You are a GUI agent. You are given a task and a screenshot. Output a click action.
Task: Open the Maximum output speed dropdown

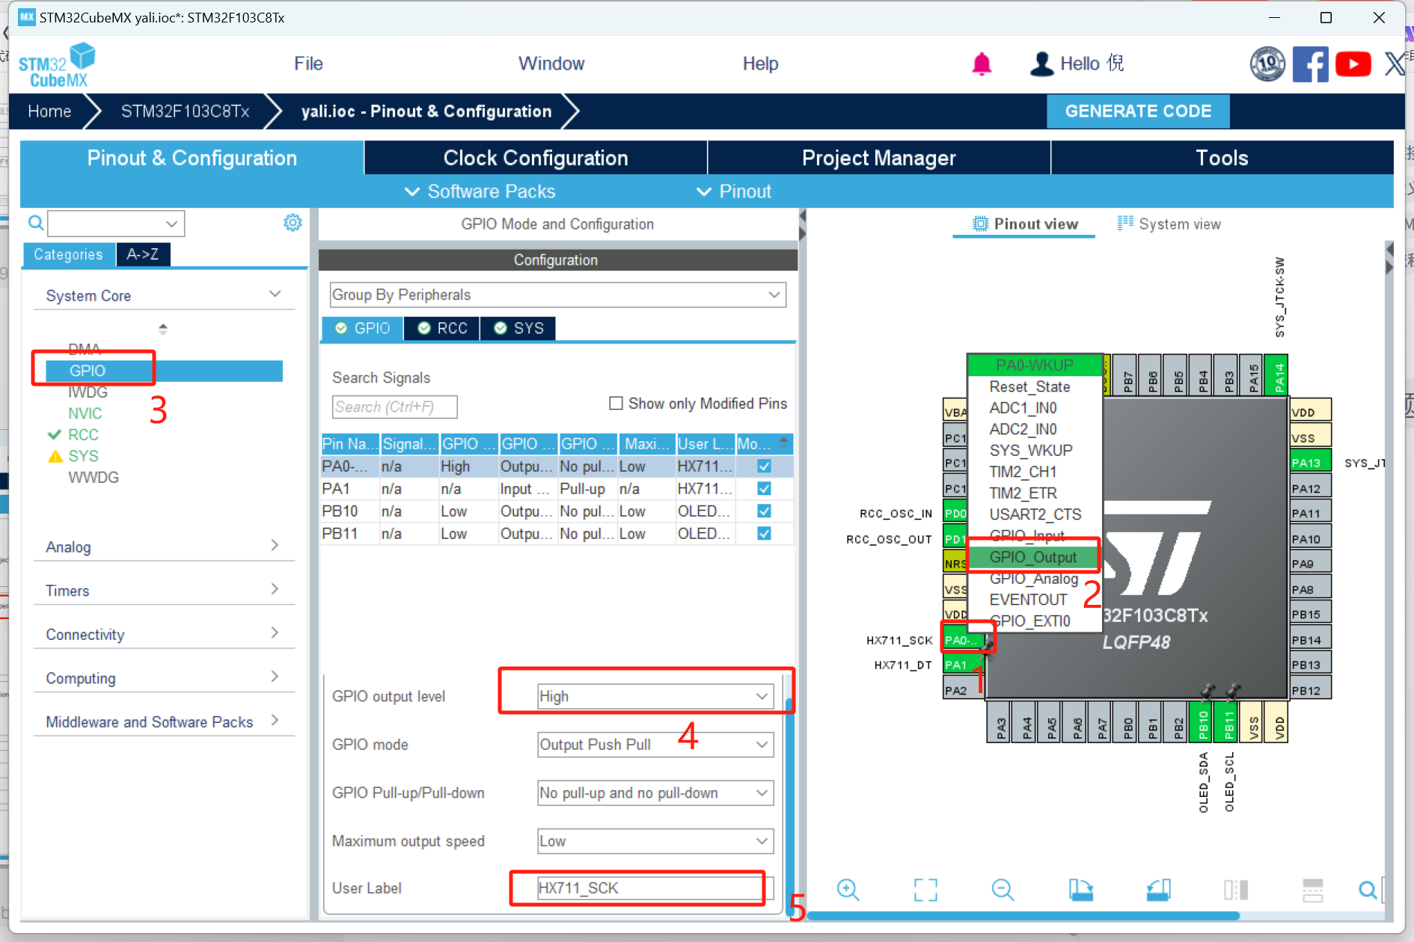(655, 841)
